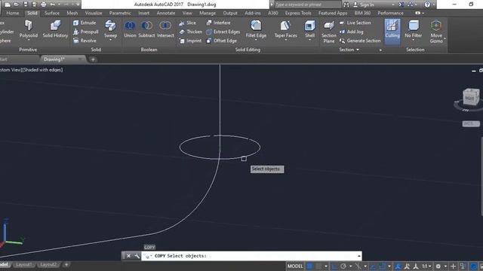
Task: Select the Shell tool
Action: pos(309,29)
